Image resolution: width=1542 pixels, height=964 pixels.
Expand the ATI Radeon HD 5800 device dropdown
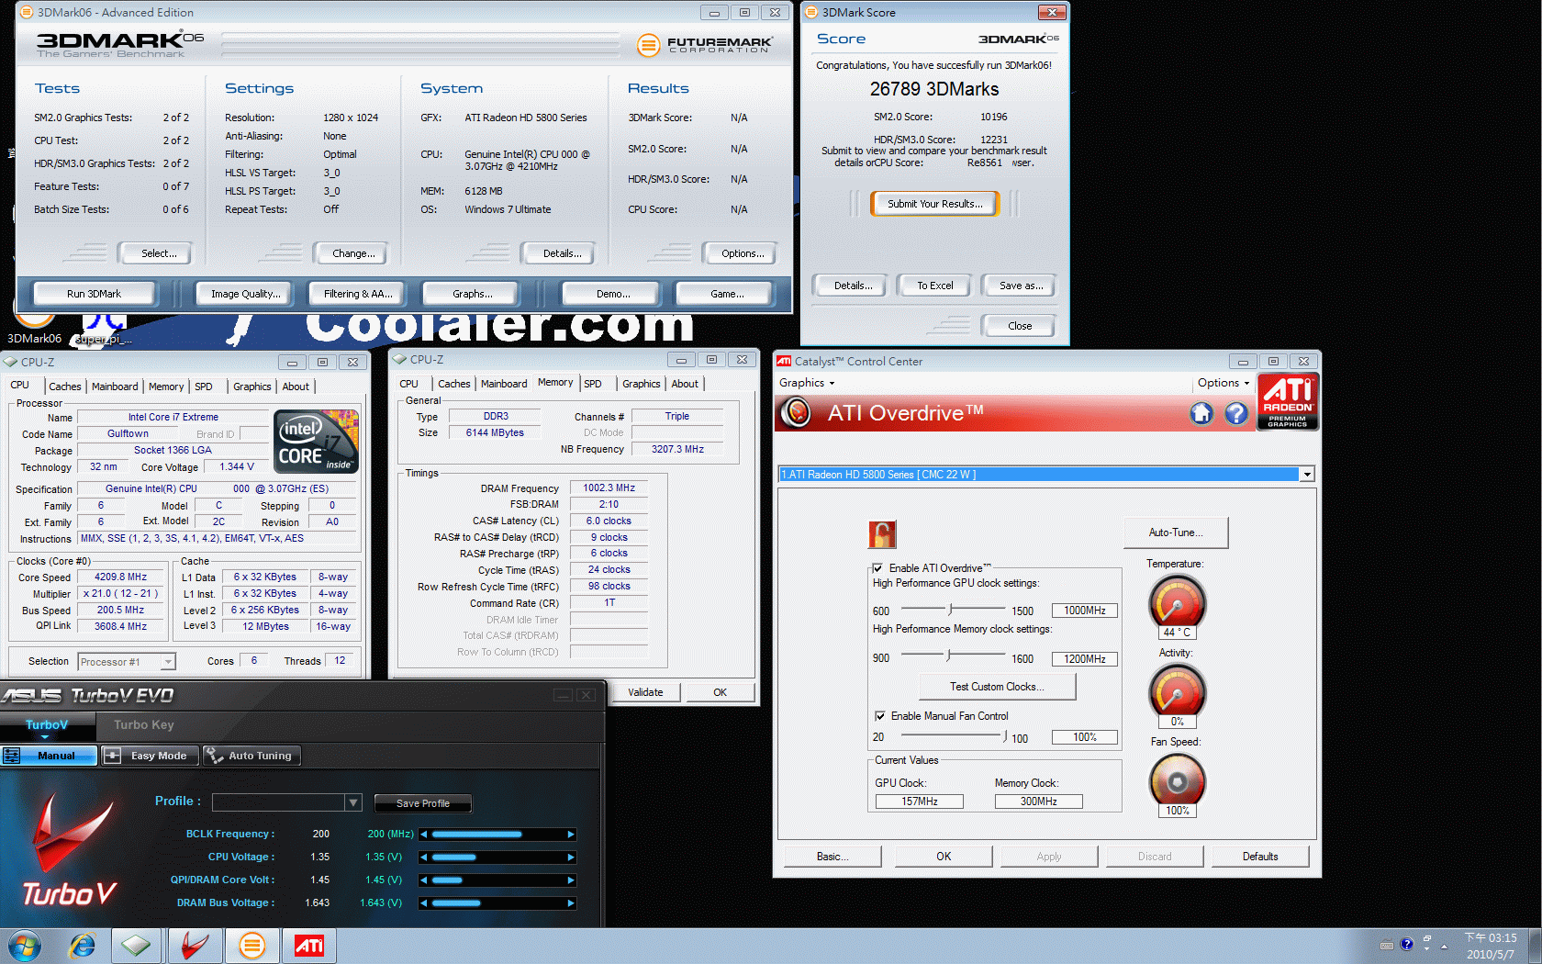(x=1306, y=475)
